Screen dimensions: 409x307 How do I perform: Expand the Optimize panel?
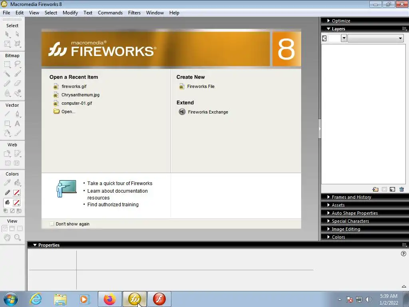[328, 21]
